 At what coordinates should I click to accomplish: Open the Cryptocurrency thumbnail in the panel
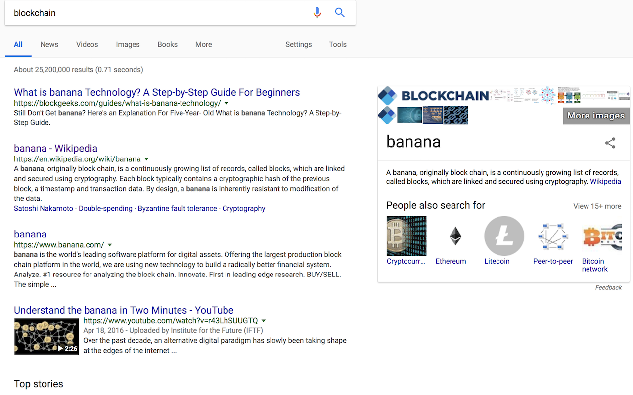(406, 236)
